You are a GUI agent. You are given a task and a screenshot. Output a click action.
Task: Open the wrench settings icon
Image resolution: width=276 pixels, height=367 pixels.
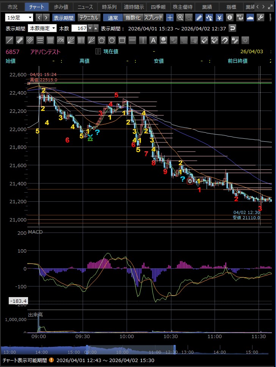[260, 17]
